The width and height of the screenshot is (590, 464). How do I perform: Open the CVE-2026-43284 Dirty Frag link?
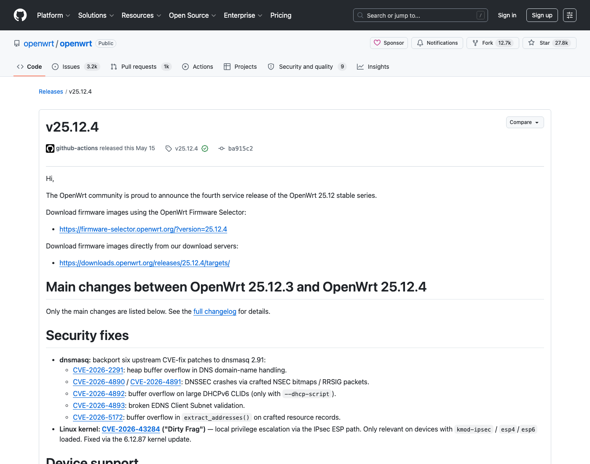tap(131, 429)
